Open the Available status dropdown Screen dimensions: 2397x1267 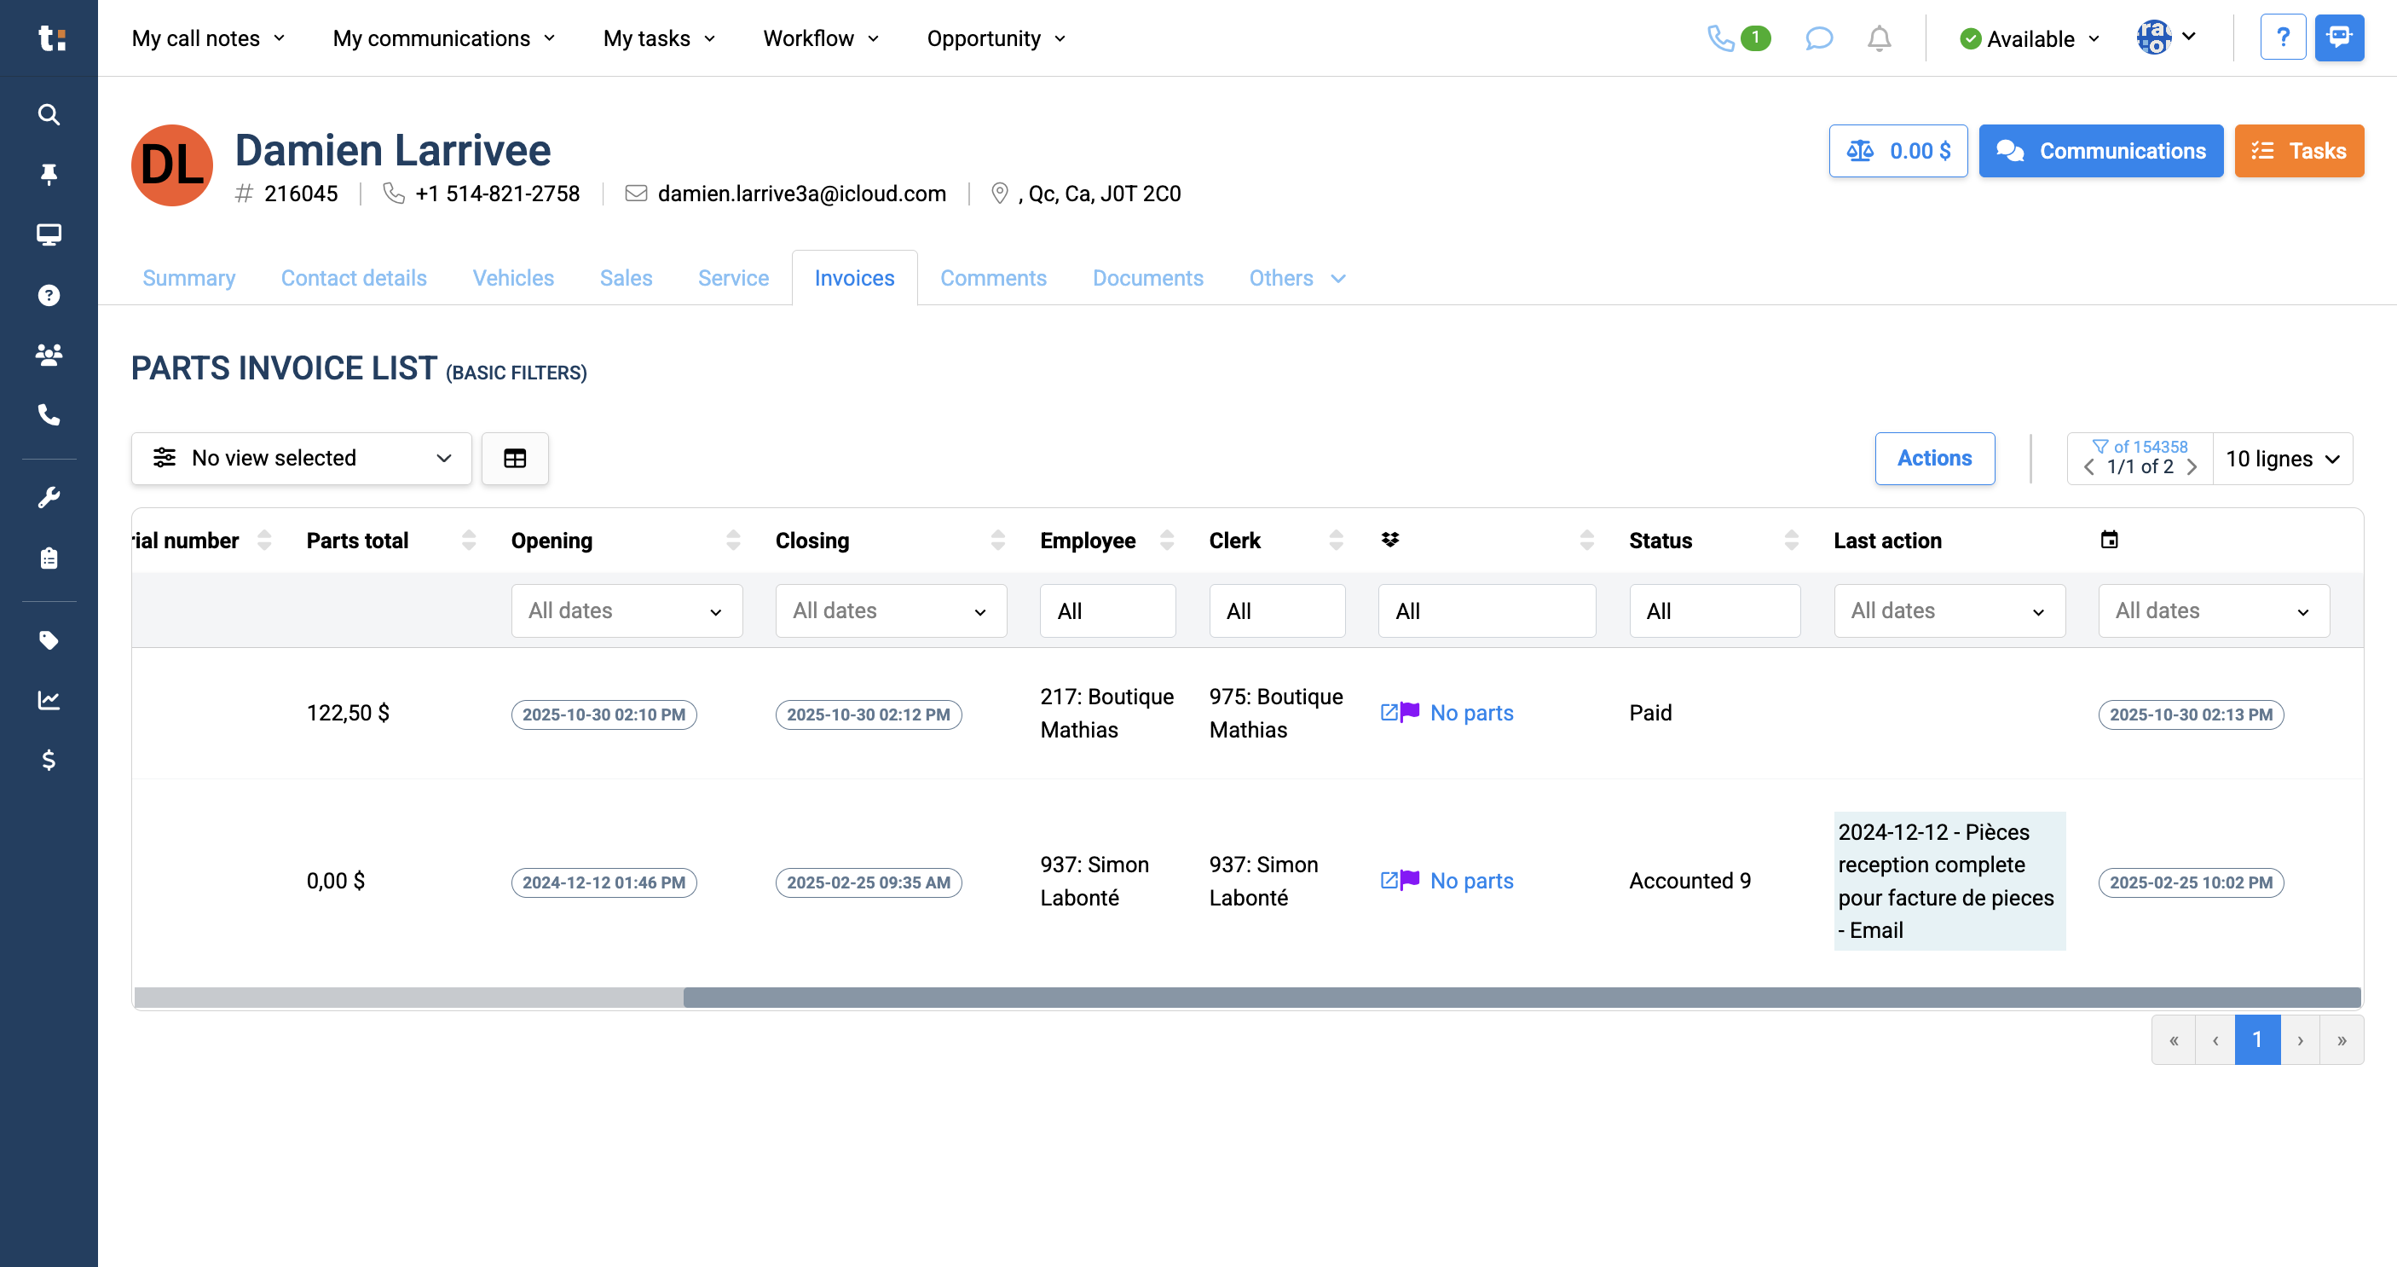(2030, 38)
